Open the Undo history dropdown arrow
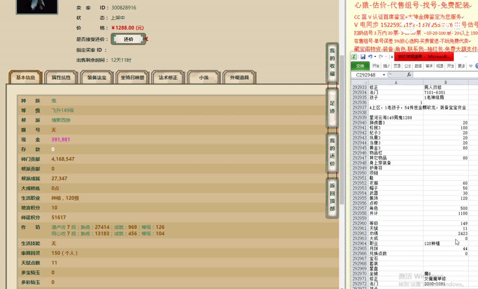 tap(375, 57)
